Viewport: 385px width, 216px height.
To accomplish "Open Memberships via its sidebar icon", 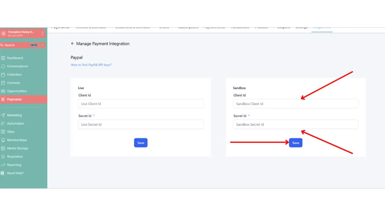I will 3,140.
